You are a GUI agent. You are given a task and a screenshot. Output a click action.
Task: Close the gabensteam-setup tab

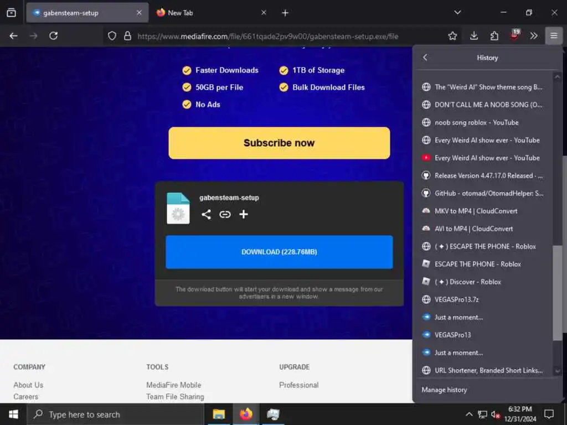(x=139, y=13)
